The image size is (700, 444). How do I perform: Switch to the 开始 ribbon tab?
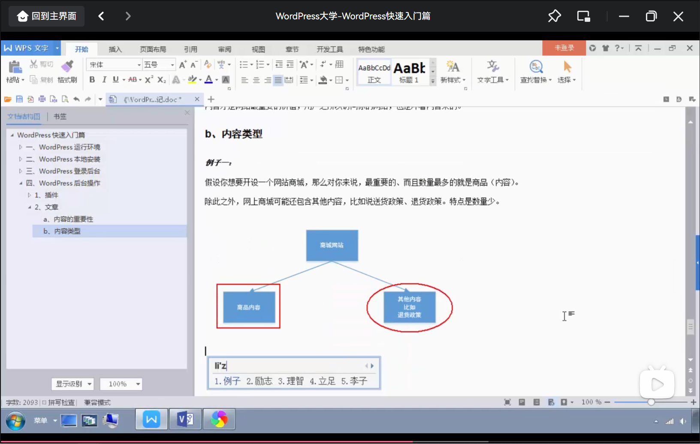[81, 49]
